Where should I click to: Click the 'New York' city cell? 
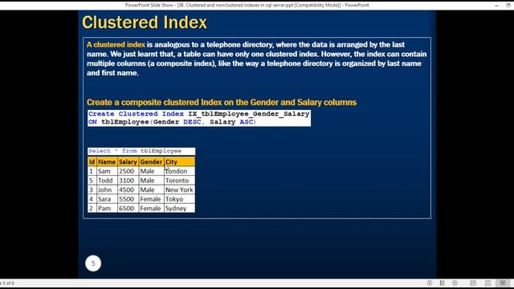click(x=179, y=189)
